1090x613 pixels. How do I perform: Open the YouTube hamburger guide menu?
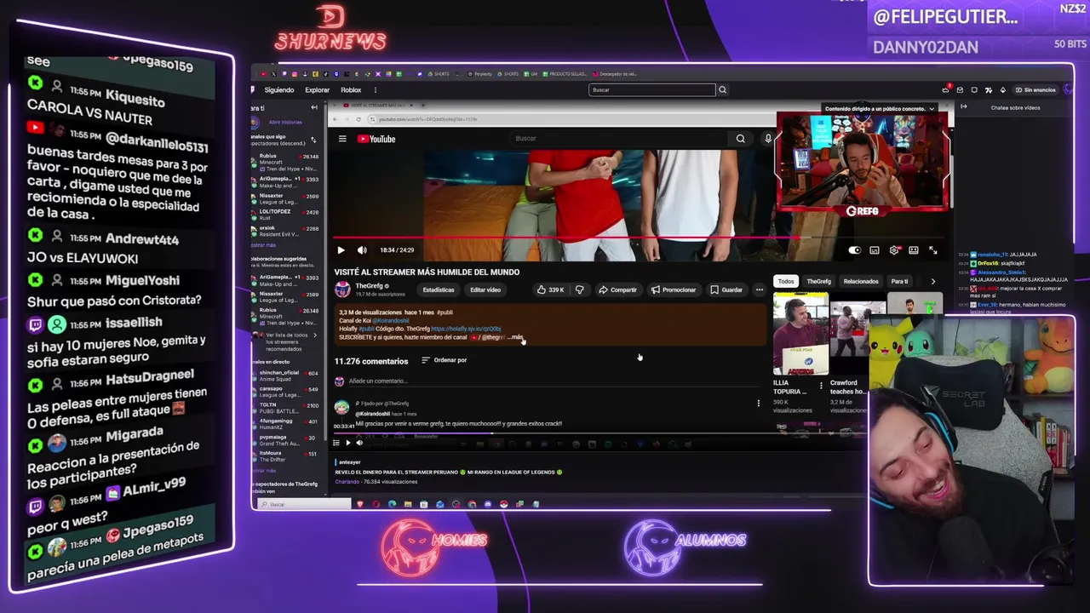342,139
